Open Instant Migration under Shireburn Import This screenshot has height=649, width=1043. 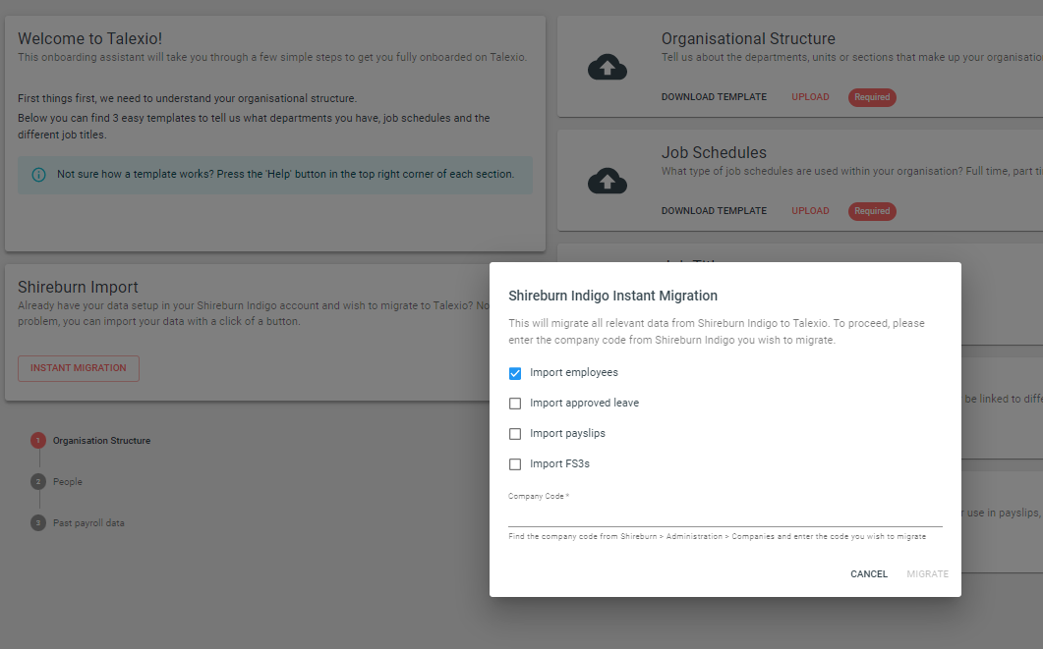pyautogui.click(x=79, y=368)
